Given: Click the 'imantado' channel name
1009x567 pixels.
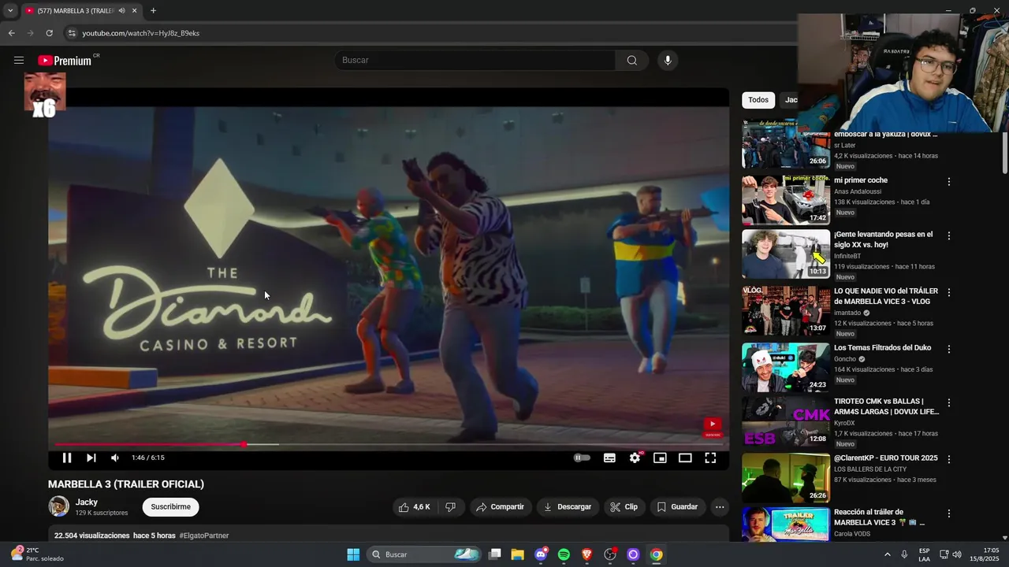Looking at the screenshot, I should point(847,313).
